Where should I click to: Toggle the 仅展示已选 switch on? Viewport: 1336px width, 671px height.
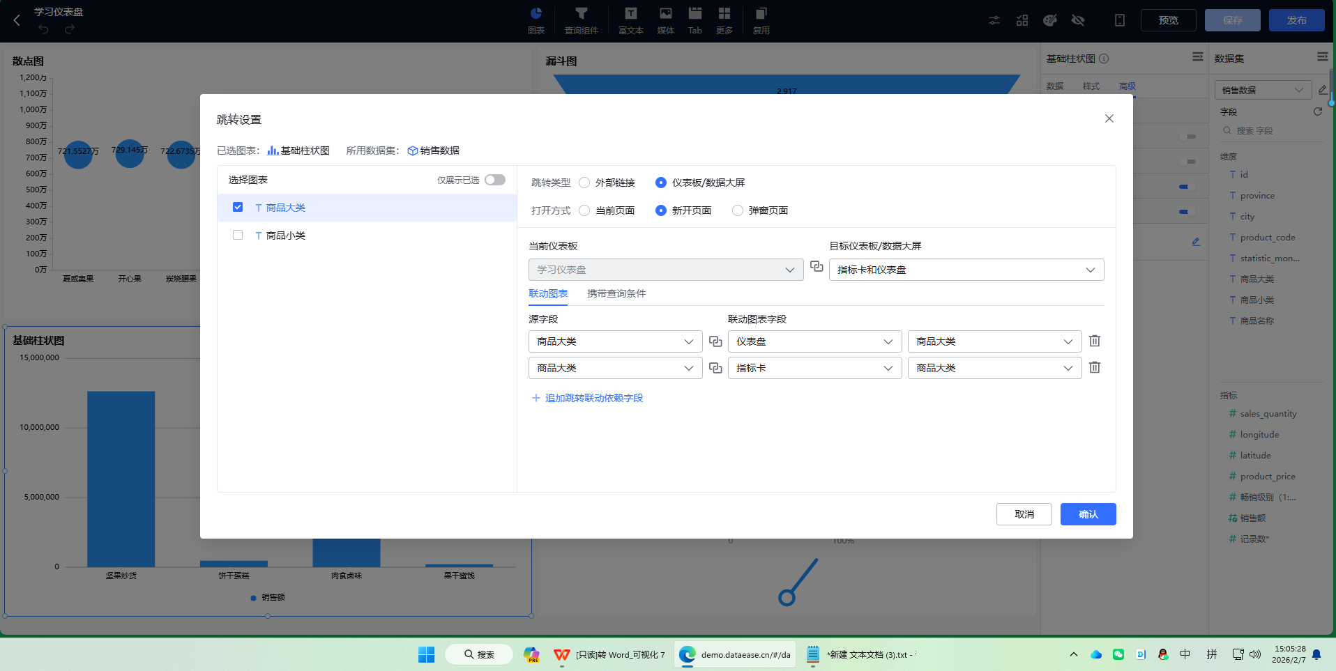[495, 179]
